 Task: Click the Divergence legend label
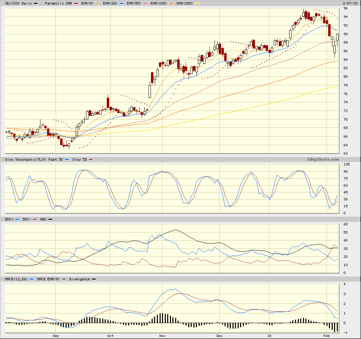point(79,279)
